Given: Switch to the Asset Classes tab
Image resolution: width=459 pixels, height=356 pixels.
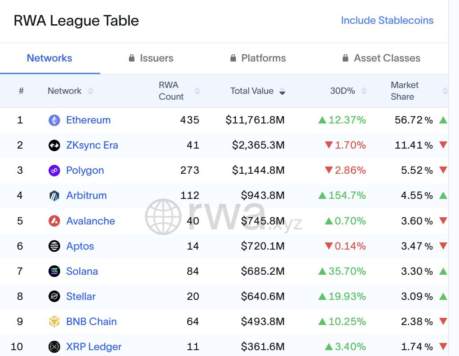Looking at the screenshot, I should (381, 58).
